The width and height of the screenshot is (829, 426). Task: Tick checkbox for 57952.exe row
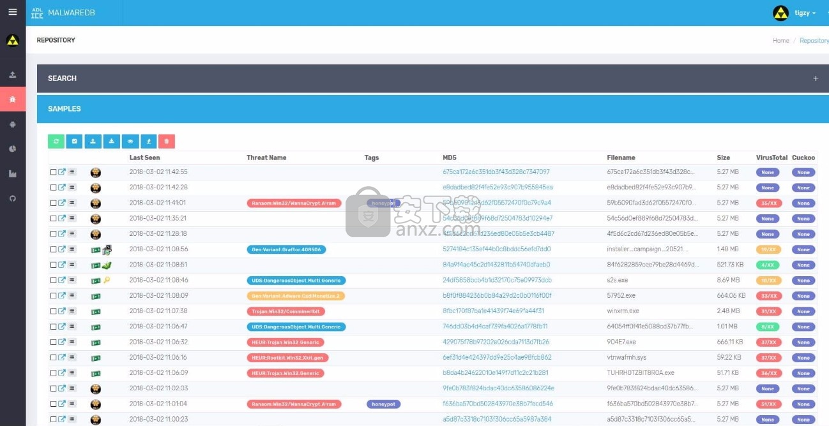[54, 296]
